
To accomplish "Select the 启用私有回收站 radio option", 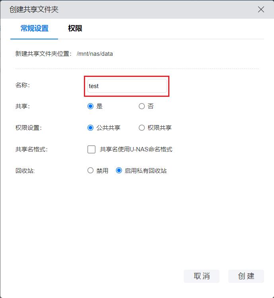I will (119, 171).
